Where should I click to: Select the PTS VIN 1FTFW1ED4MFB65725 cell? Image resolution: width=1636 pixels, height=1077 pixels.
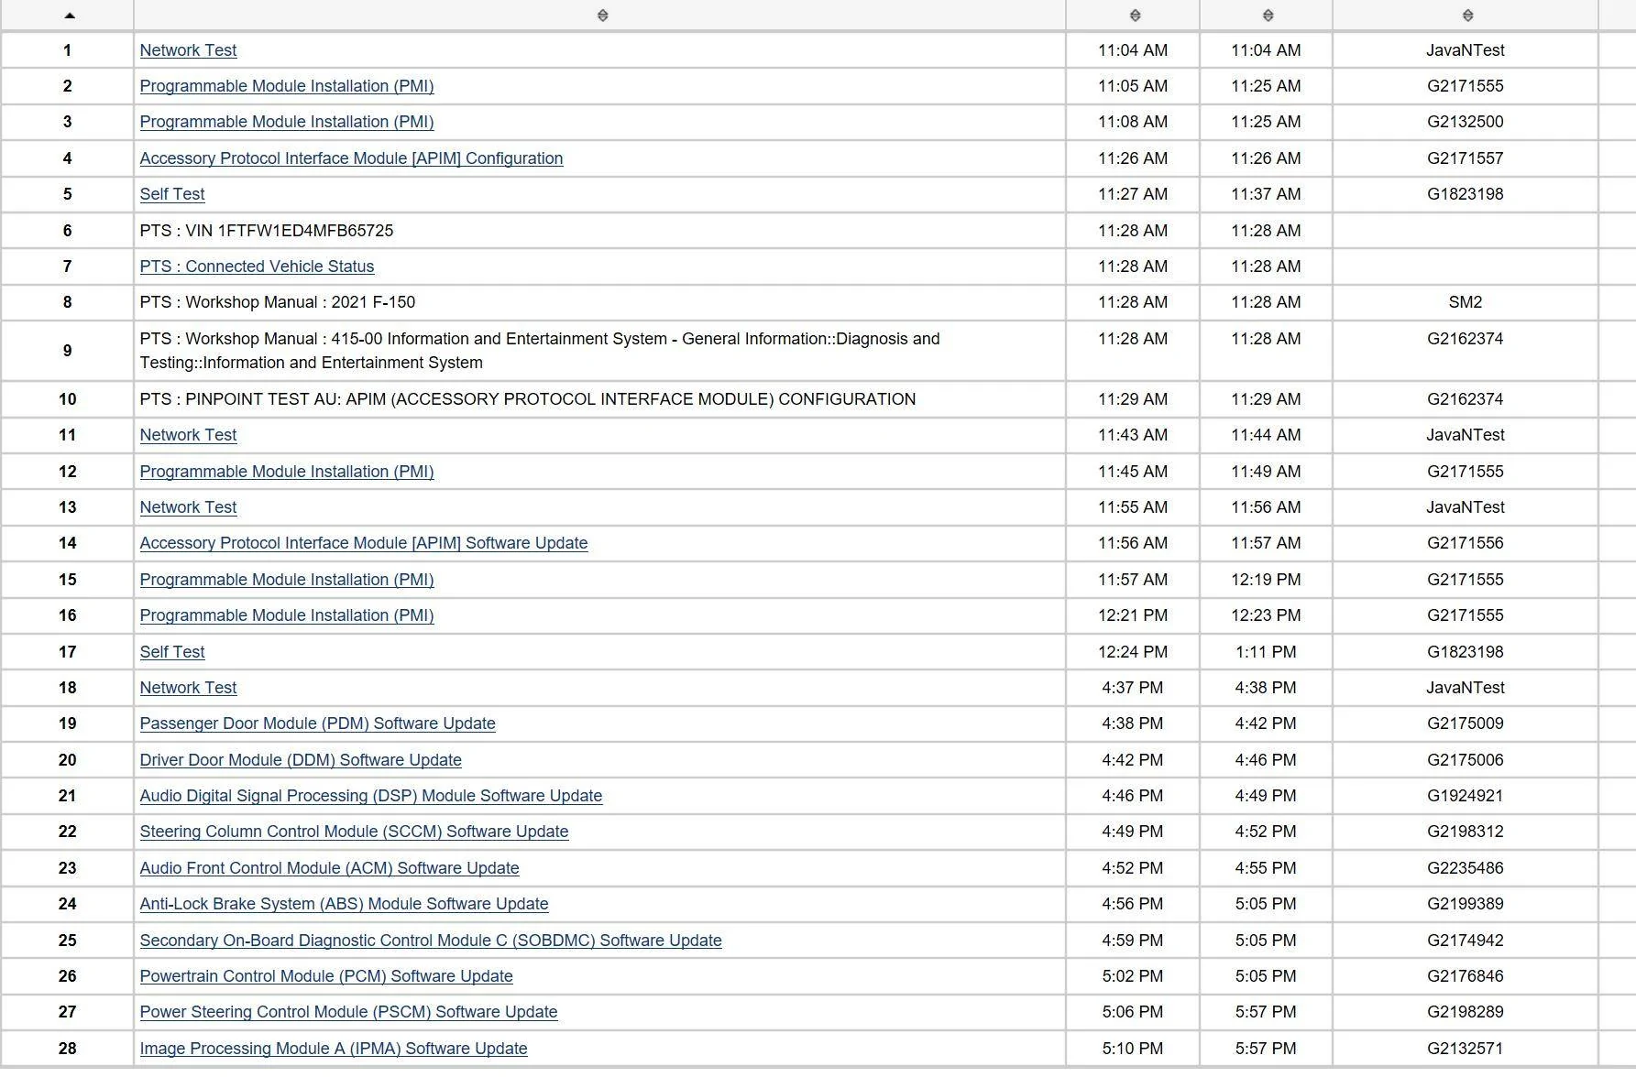(267, 231)
